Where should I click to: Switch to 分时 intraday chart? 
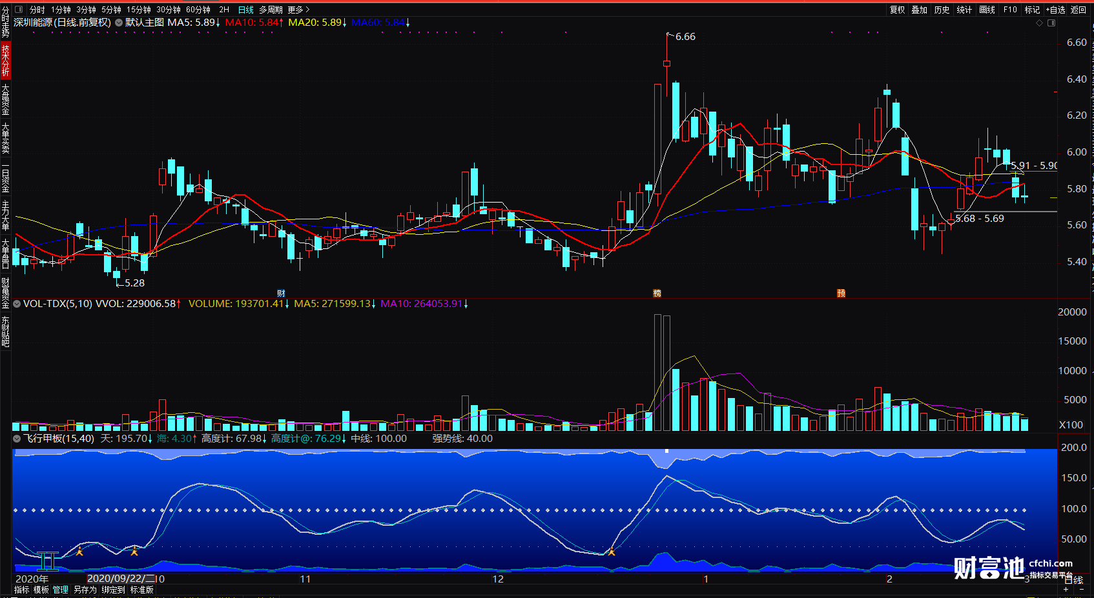point(37,10)
